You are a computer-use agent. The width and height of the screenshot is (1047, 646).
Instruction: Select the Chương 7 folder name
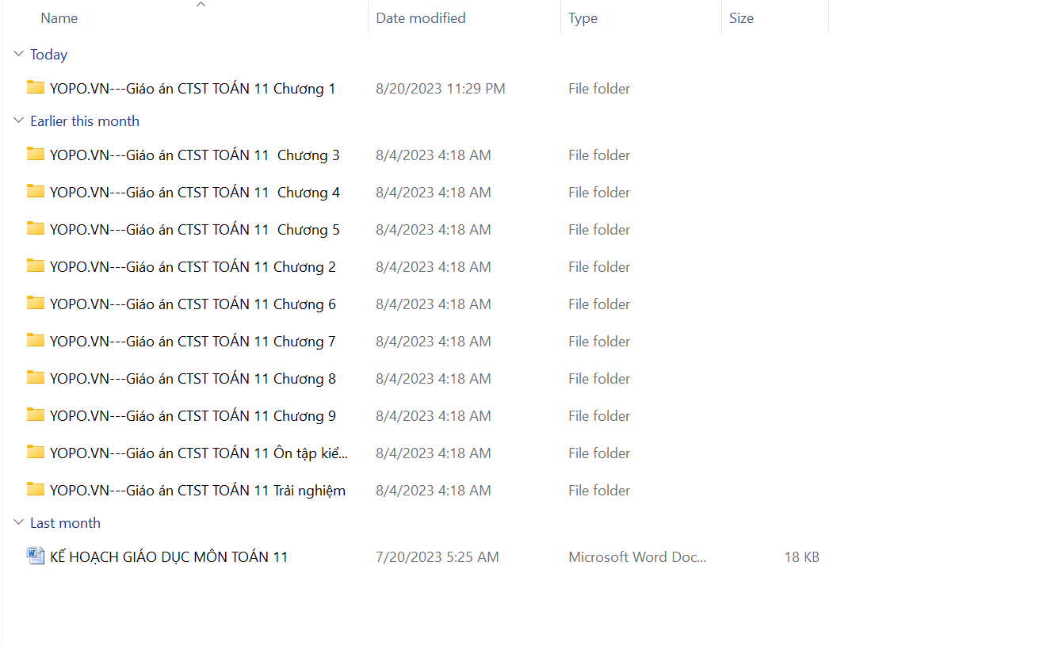pos(193,342)
